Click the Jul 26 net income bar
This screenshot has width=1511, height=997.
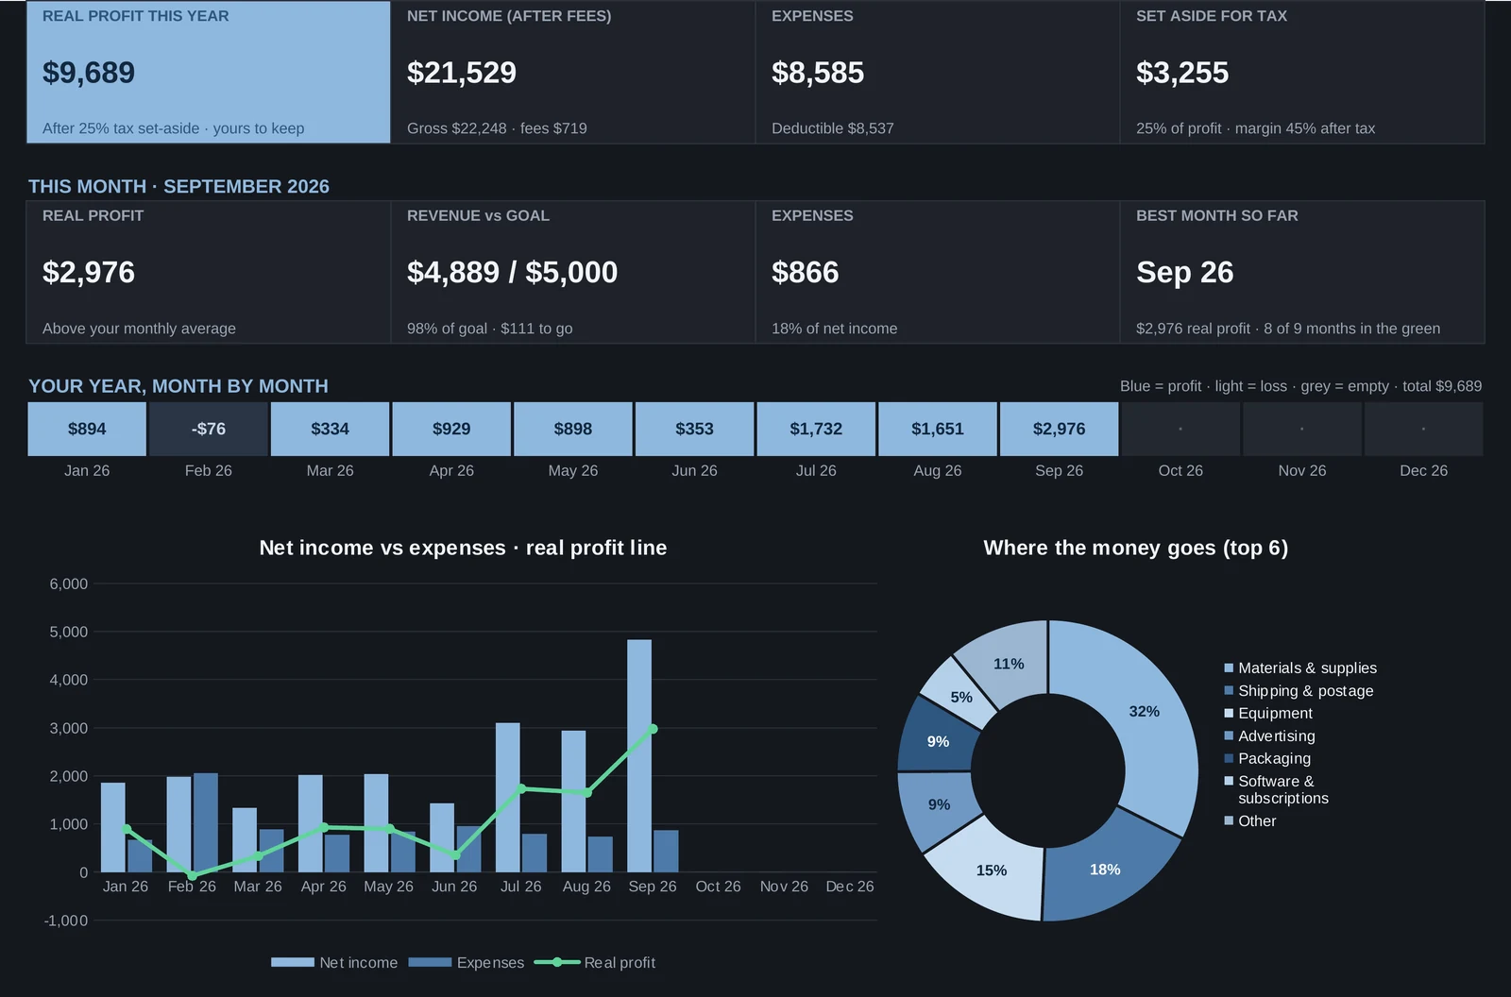[508, 797]
